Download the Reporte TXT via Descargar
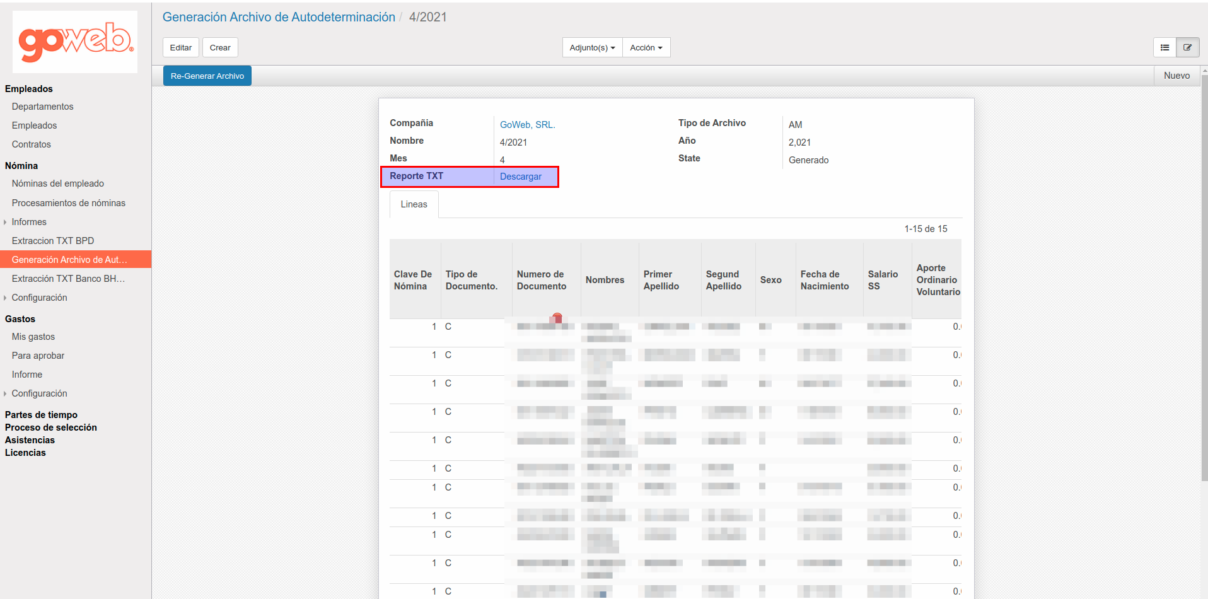 click(521, 177)
